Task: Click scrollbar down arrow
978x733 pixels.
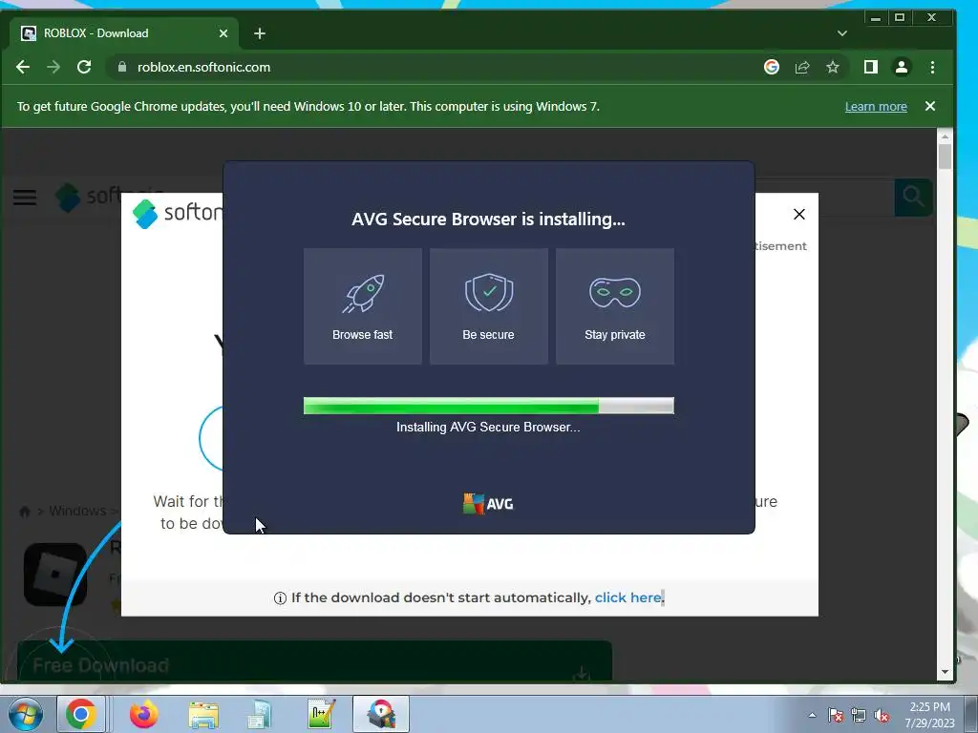Action: click(x=945, y=672)
